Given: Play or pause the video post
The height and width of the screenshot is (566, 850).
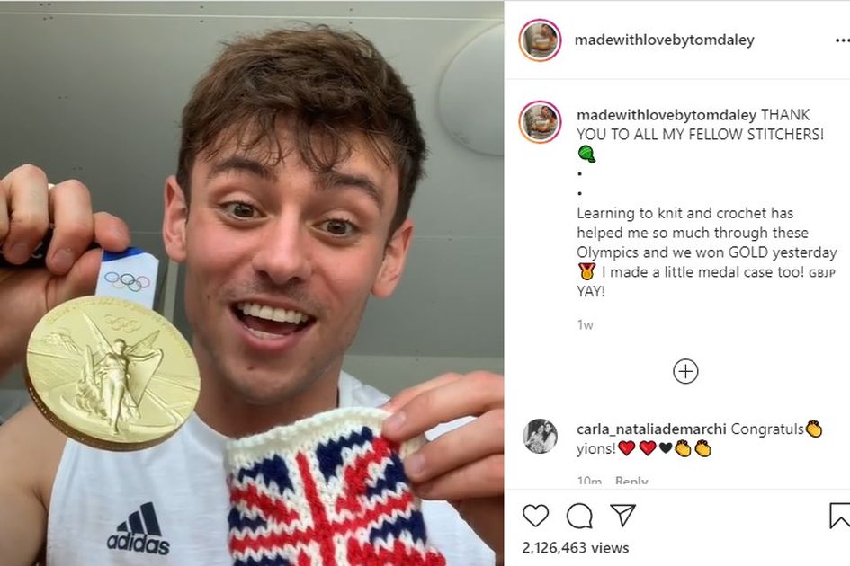Looking at the screenshot, I should [x=252, y=283].
